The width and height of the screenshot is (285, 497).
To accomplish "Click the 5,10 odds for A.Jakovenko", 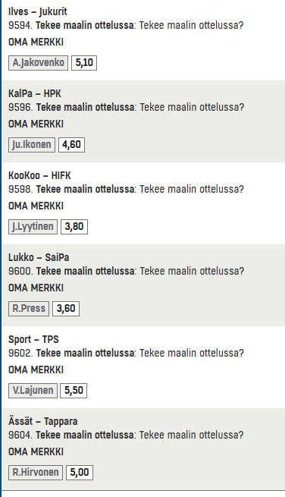I will [84, 63].
